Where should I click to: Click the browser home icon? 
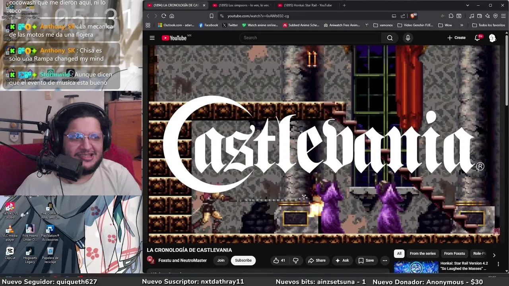click(x=172, y=16)
